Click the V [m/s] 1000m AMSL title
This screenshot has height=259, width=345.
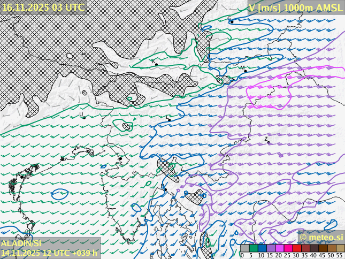[x=295, y=7]
